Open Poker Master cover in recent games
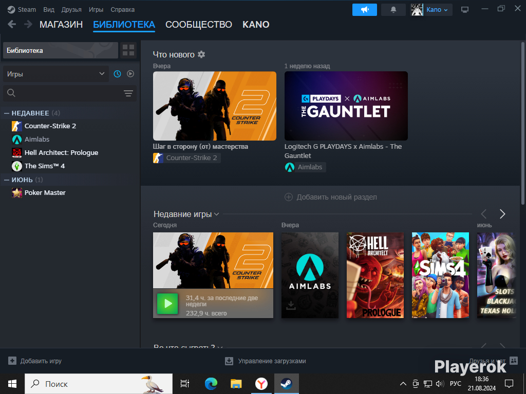526x394 pixels. coord(497,275)
